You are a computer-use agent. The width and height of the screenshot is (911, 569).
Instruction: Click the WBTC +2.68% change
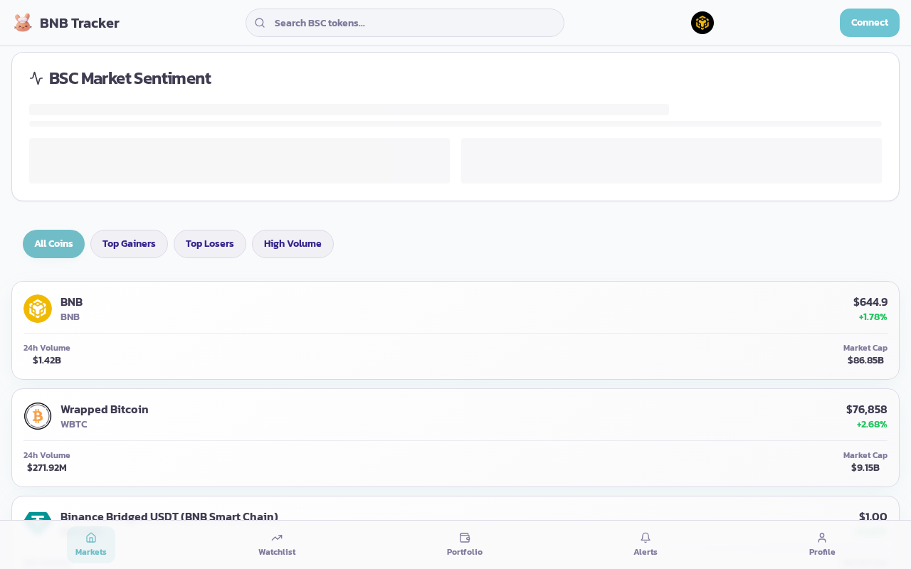click(872, 425)
